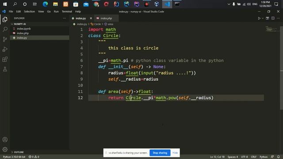Select index.py in explorer tree
The image size is (283, 159).
tap(39, 38)
